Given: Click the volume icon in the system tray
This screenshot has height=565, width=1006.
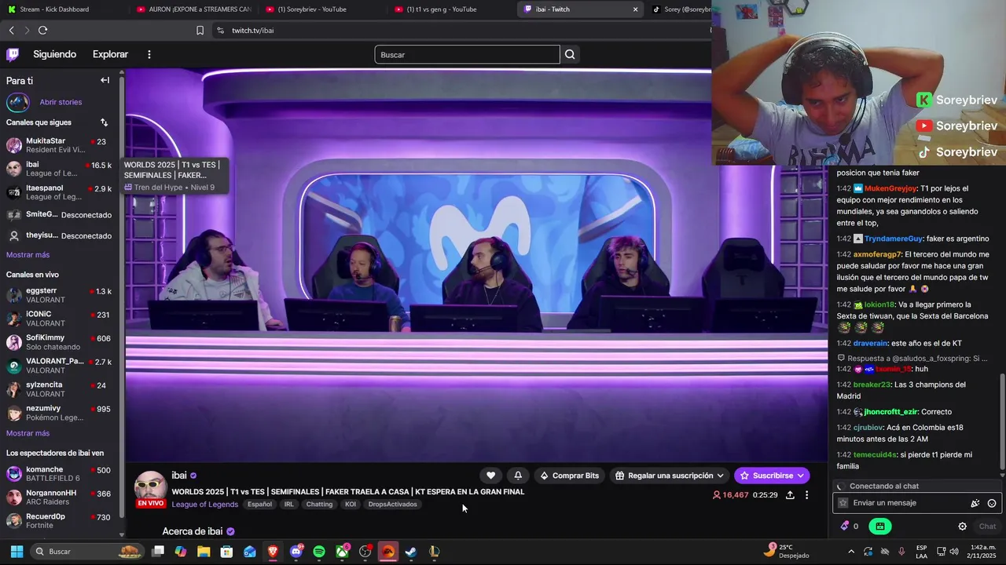Looking at the screenshot, I should point(954,552).
